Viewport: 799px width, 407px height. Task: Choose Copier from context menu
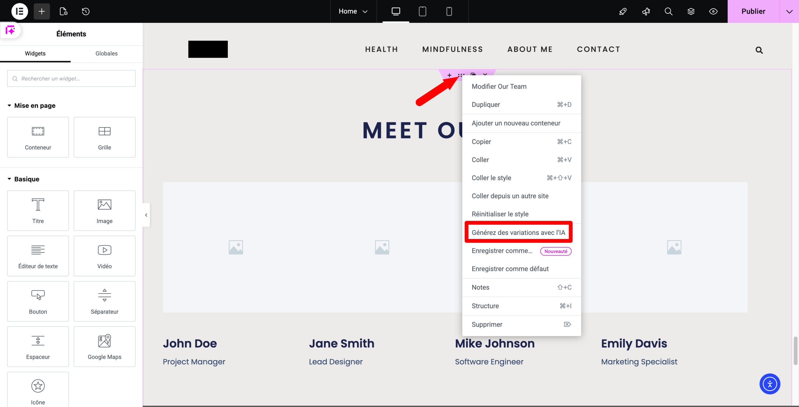(x=521, y=142)
